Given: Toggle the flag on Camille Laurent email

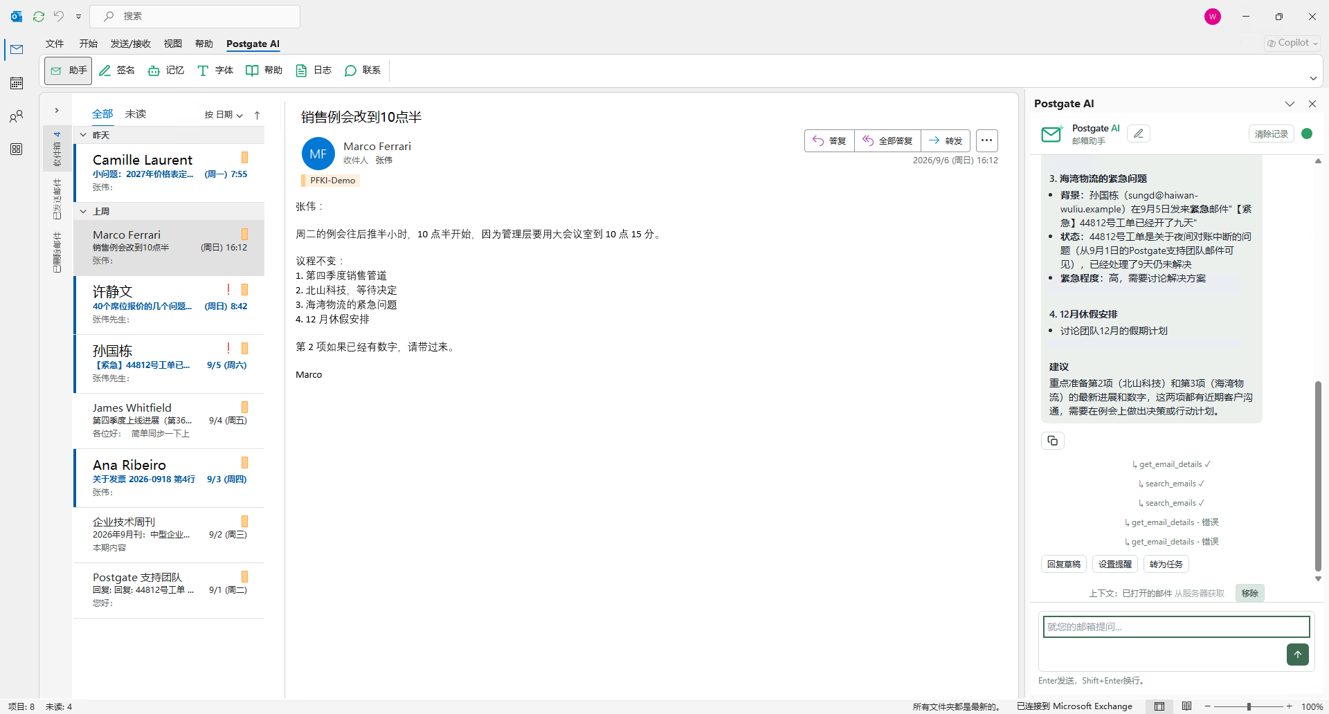Looking at the screenshot, I should click(244, 158).
